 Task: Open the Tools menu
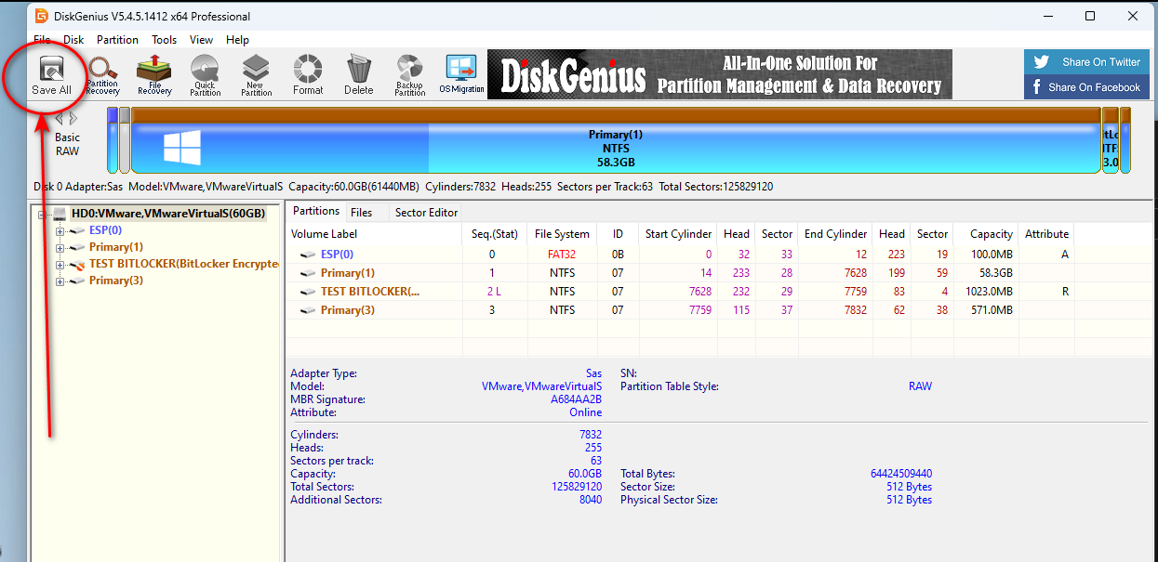coord(165,40)
